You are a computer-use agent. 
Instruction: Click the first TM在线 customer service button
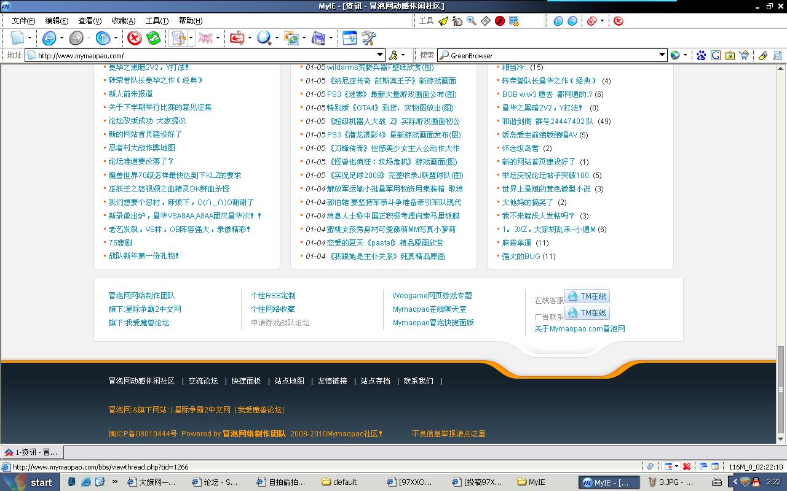point(587,296)
